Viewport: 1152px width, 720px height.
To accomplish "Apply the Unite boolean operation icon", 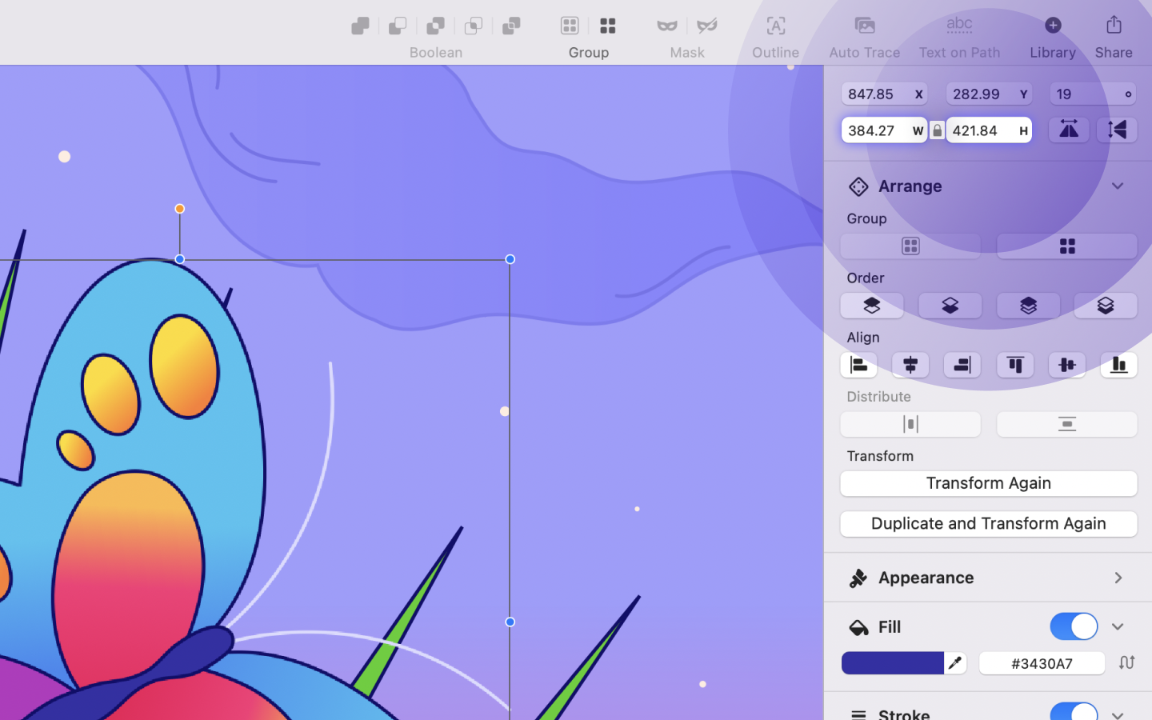I will pos(360,26).
